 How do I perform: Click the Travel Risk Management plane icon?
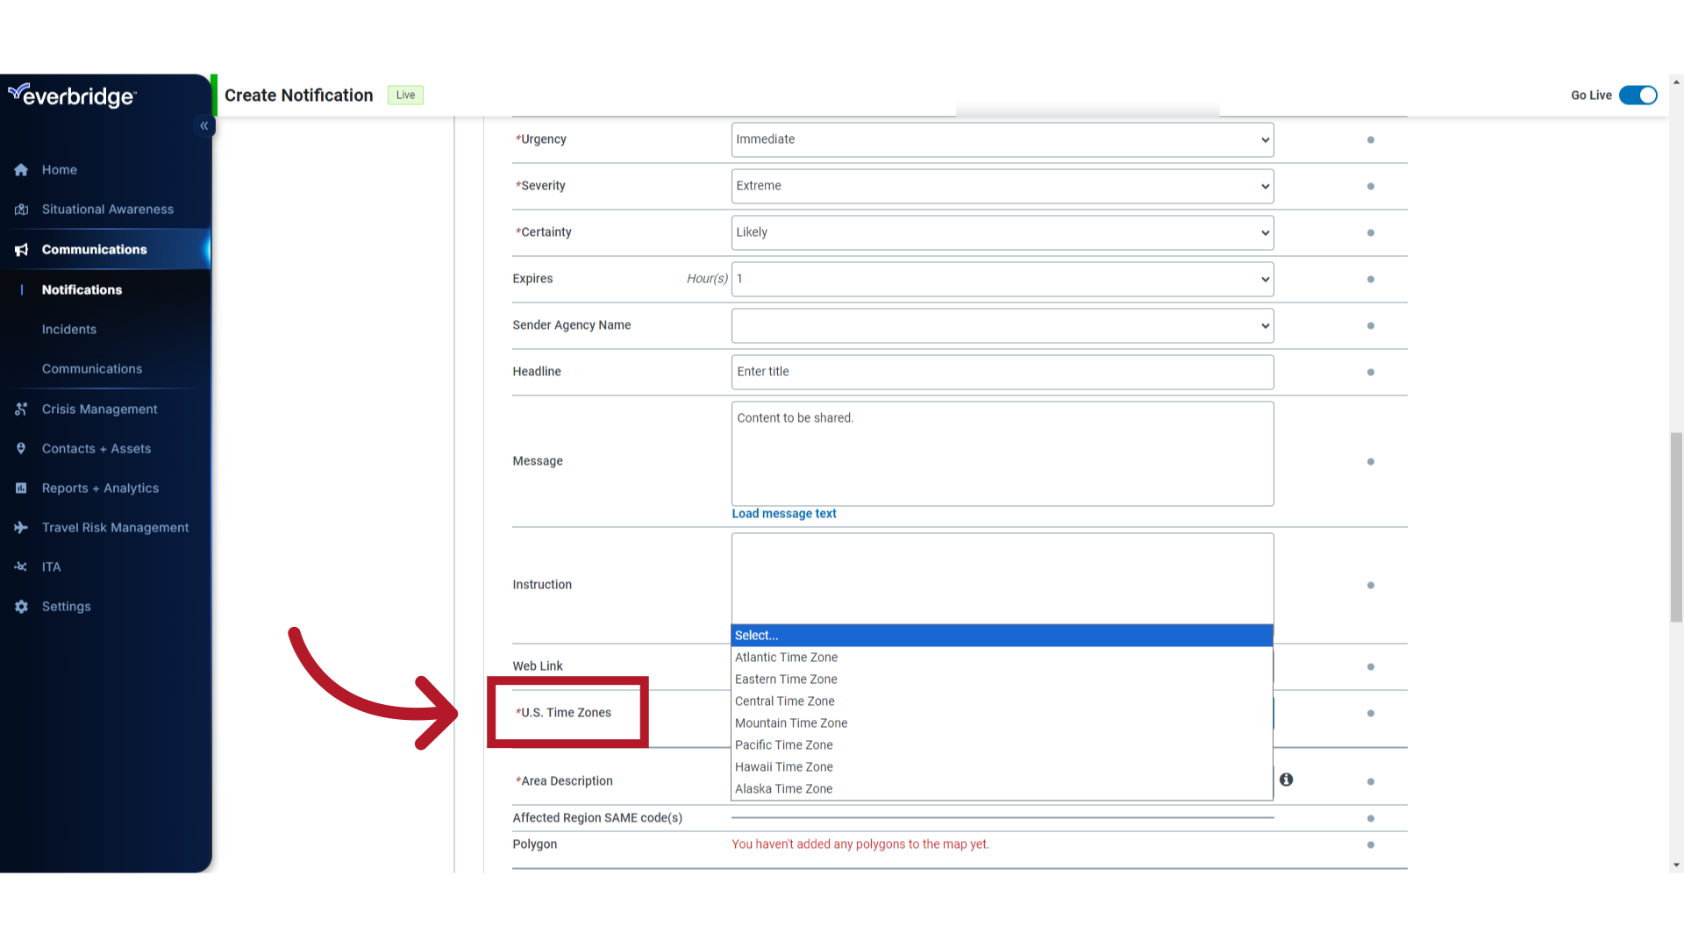pyautogui.click(x=21, y=528)
